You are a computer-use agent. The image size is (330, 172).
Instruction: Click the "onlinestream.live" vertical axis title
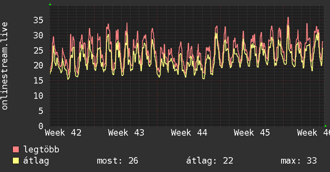(5, 66)
